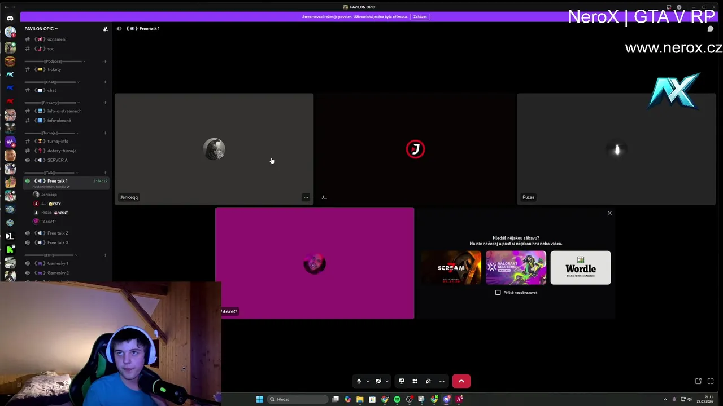
Task: Focus the Ruzaa participant tile
Action: (616, 149)
